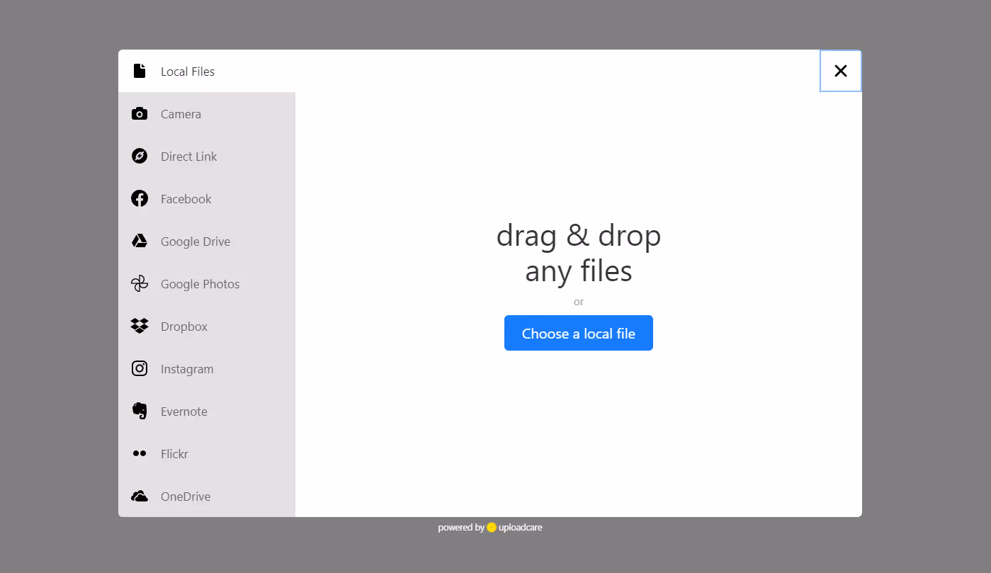Click the Local Files document icon
This screenshot has width=991, height=573.
click(140, 71)
